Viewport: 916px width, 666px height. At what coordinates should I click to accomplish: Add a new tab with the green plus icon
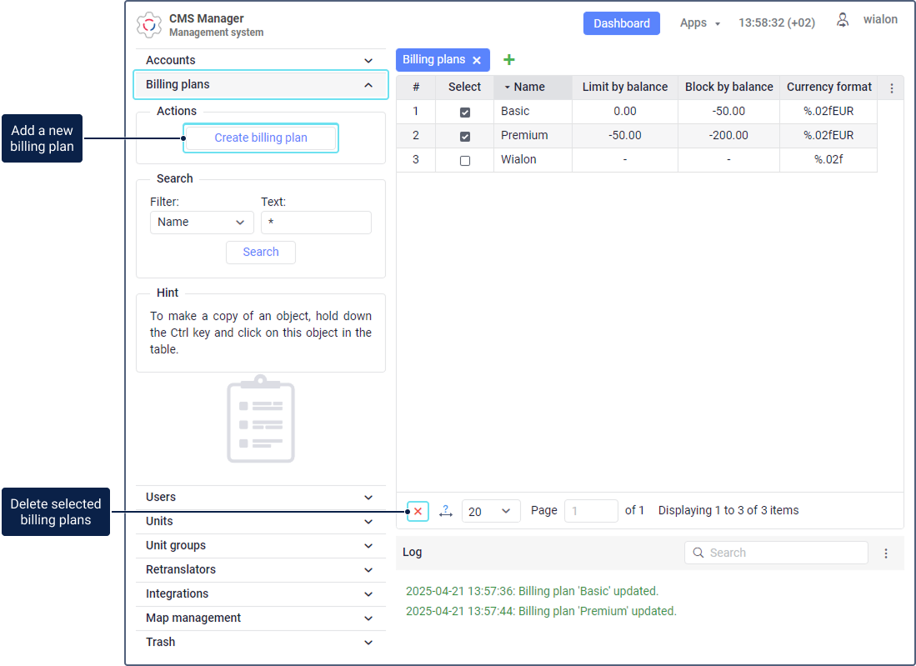click(x=508, y=59)
